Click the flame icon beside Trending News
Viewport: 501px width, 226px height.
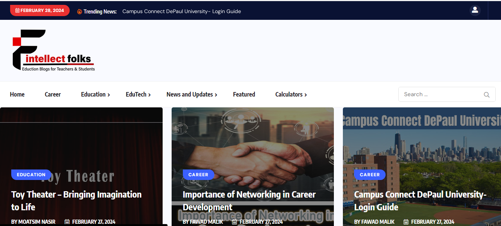tap(79, 12)
